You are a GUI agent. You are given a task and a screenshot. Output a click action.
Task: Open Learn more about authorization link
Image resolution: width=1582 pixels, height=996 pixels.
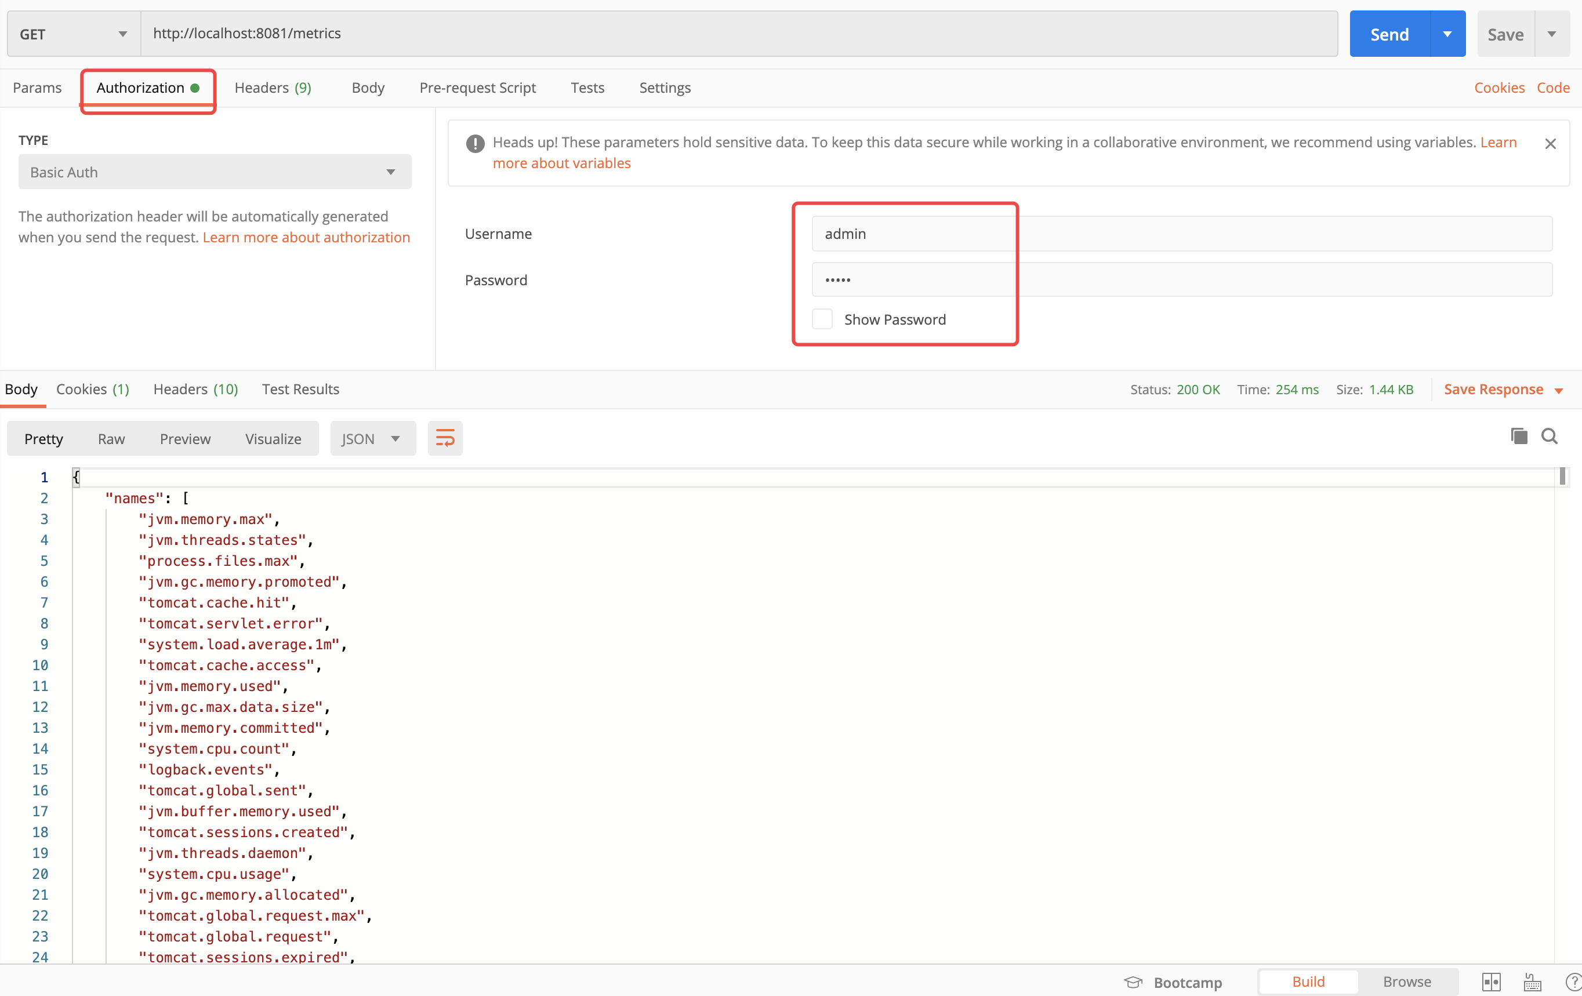tap(306, 237)
